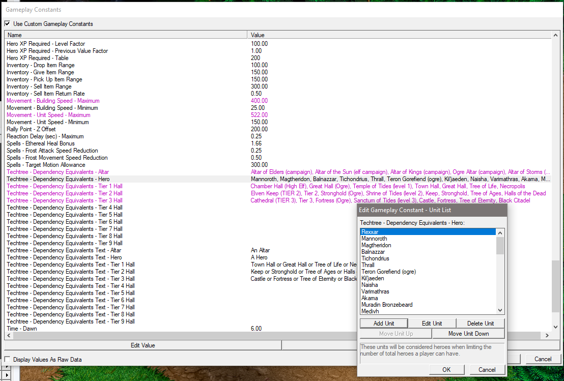
Task: Select Balnazzar in the unit list
Action: [x=428, y=252]
